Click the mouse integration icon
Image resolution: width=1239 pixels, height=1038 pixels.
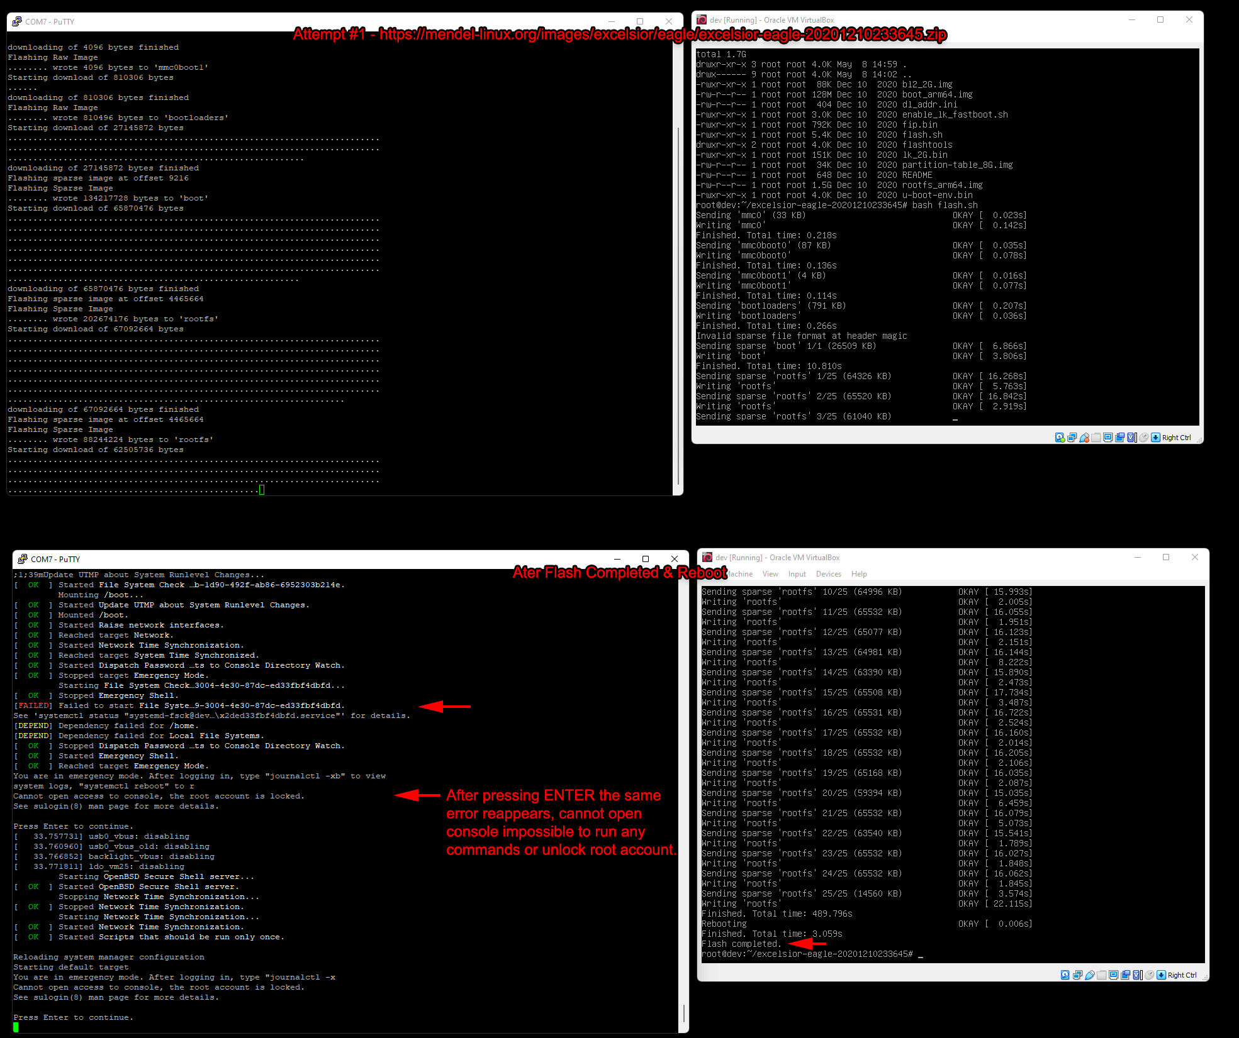(x=1143, y=438)
